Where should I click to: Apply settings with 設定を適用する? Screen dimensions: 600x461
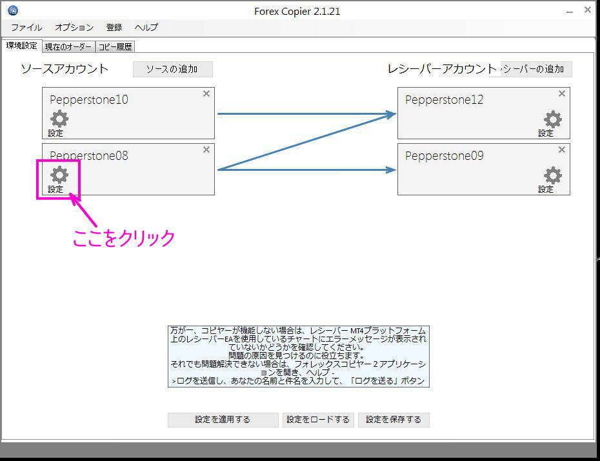pos(222,420)
